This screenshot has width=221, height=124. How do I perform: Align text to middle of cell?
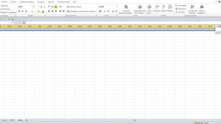click(x=52, y=7)
